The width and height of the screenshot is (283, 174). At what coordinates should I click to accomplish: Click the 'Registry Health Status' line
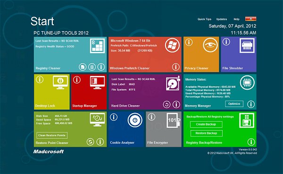coord(55,46)
